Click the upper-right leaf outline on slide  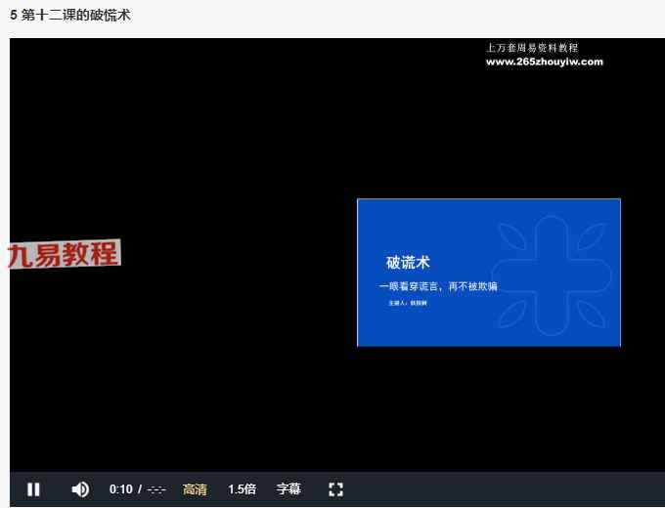(x=590, y=235)
